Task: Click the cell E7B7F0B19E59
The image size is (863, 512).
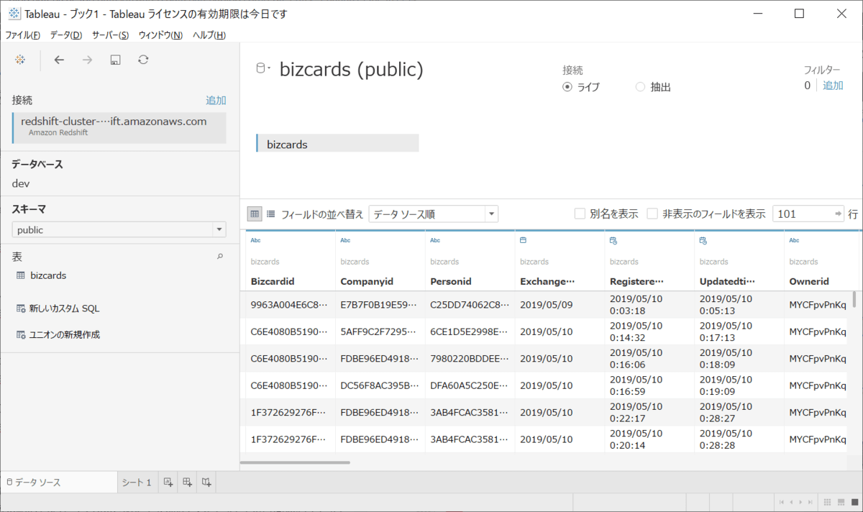Action: pos(378,305)
